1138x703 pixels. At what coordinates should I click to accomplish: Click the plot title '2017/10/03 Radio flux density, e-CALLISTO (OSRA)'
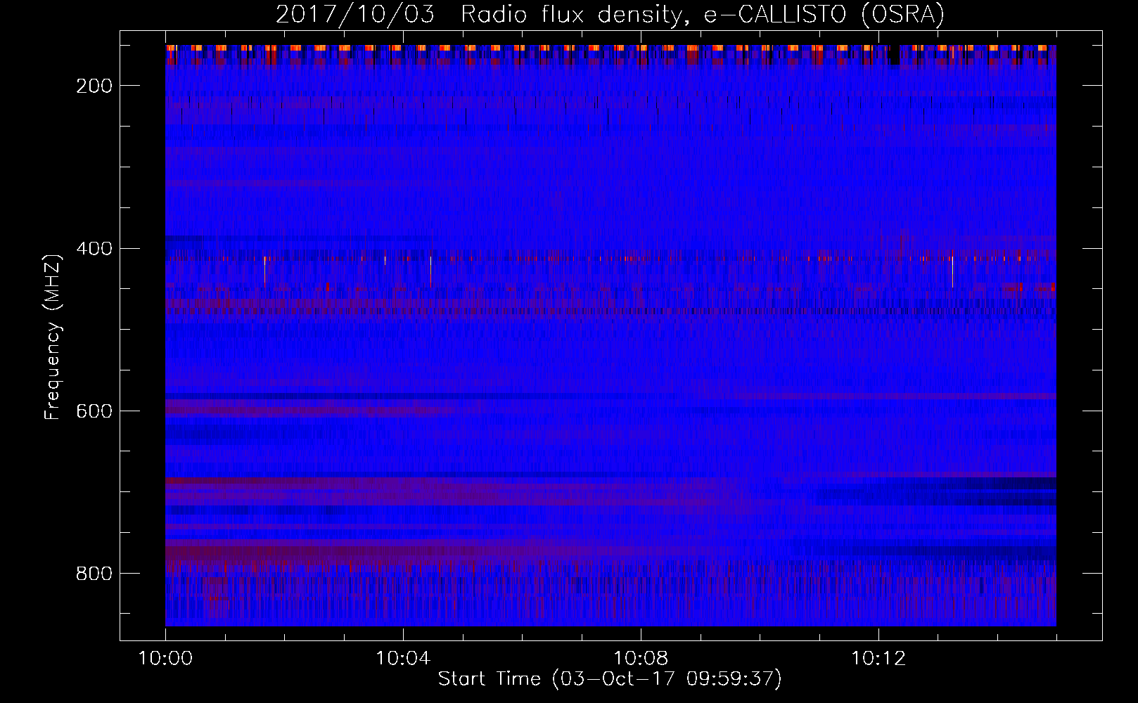609,15
